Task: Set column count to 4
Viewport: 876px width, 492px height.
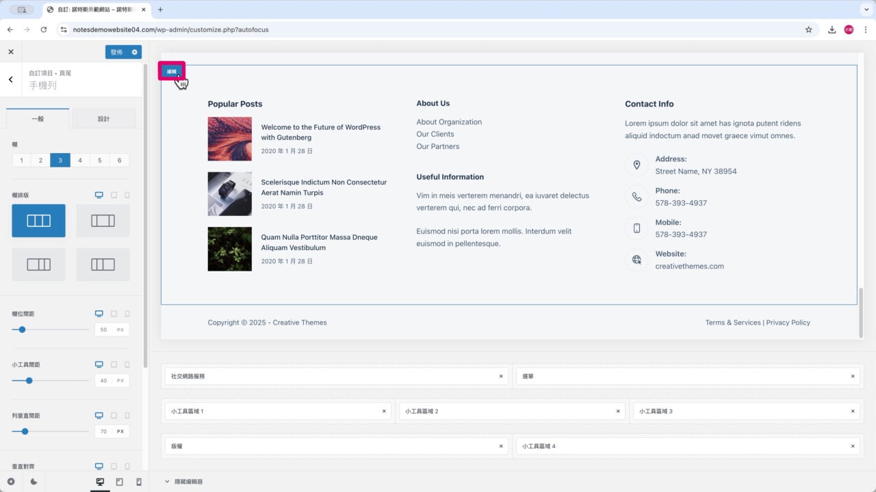Action: tap(80, 161)
